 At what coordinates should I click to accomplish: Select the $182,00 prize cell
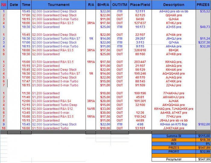[x=203, y=124]
